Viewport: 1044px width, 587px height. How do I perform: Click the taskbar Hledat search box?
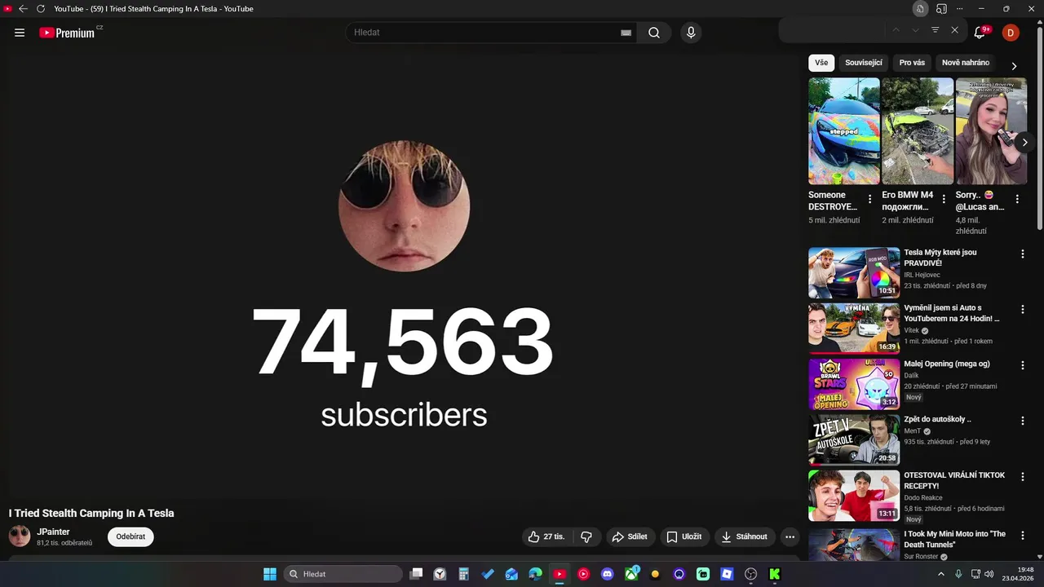pos(343,574)
